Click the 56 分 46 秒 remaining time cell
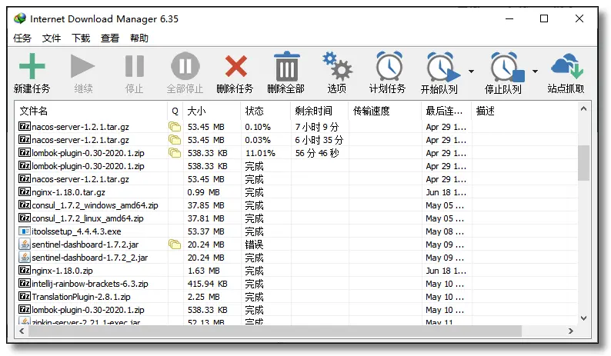The image size is (611, 356). click(x=317, y=153)
